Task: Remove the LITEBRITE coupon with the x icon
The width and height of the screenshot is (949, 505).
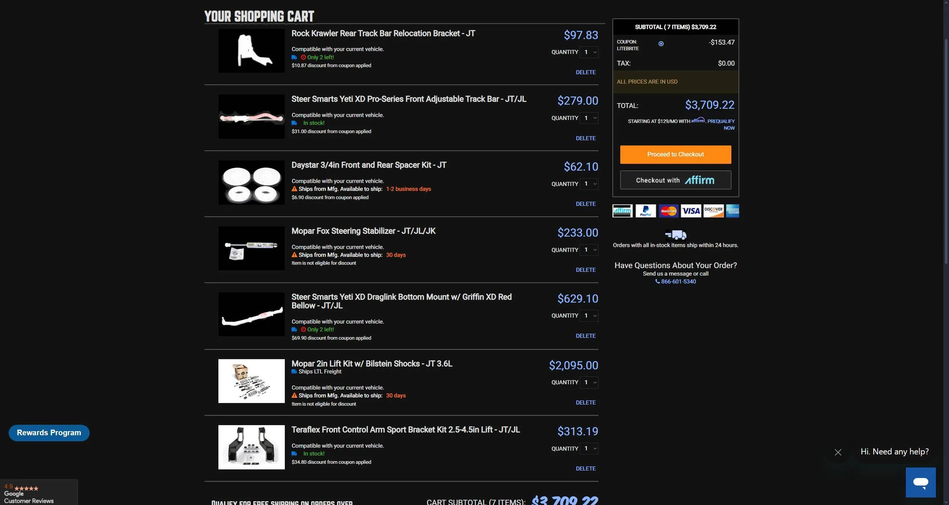Action: point(661,44)
